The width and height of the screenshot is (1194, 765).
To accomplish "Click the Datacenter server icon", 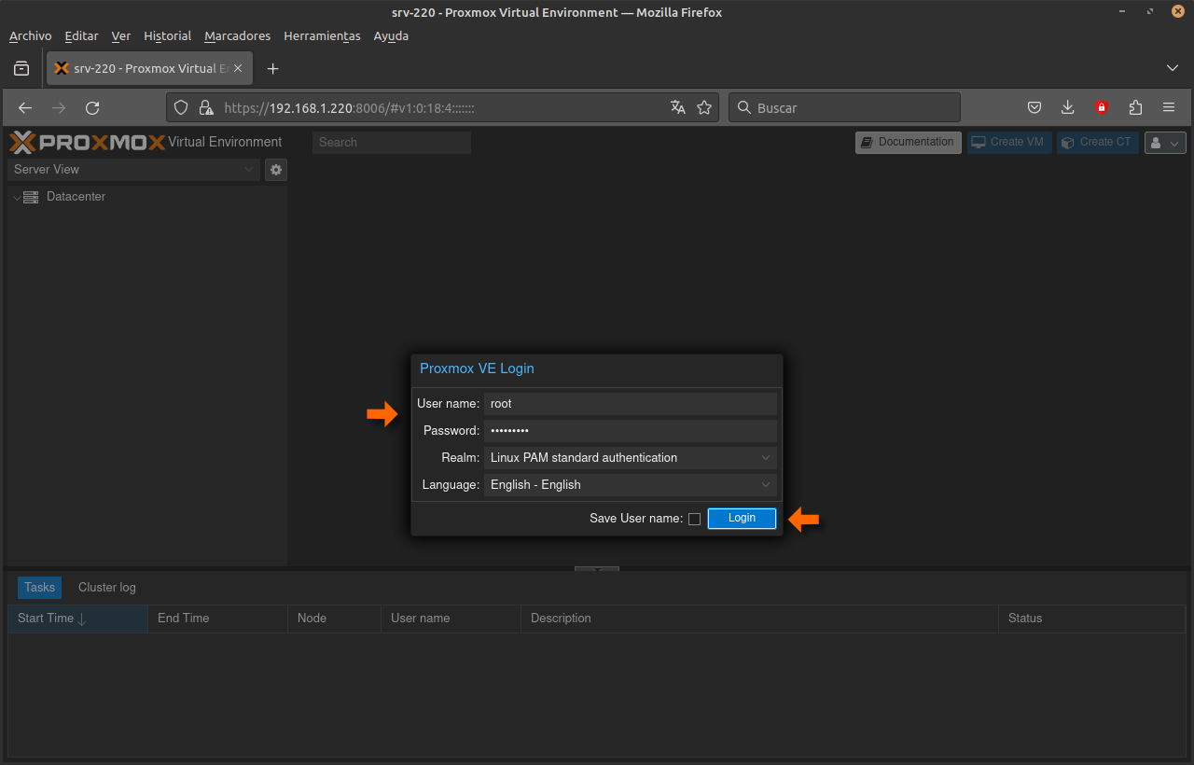I will (x=31, y=197).
